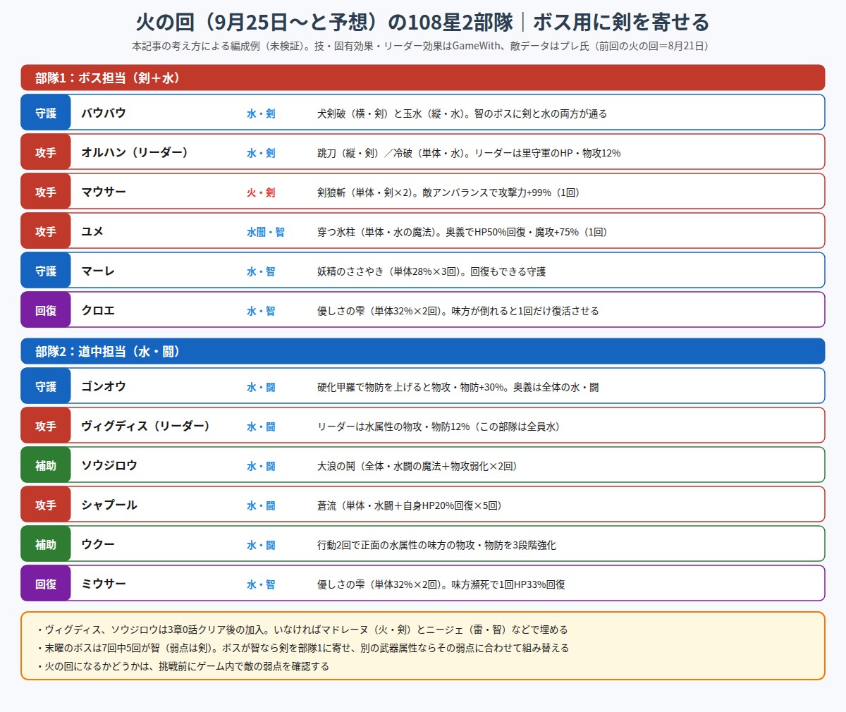Click the character name シャプール
Screen dimensions: 846x712
pos(109,505)
